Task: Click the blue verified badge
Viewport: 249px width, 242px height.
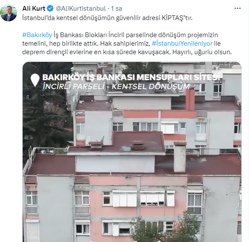Action: (50, 9)
